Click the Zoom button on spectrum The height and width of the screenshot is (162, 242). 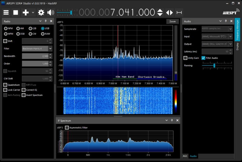pyautogui.click(x=172, y=21)
